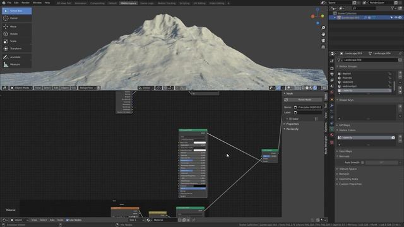This screenshot has width=404, height=227.
Task: Switch orthographic perspective grid icon in viewport
Action: (323, 47)
